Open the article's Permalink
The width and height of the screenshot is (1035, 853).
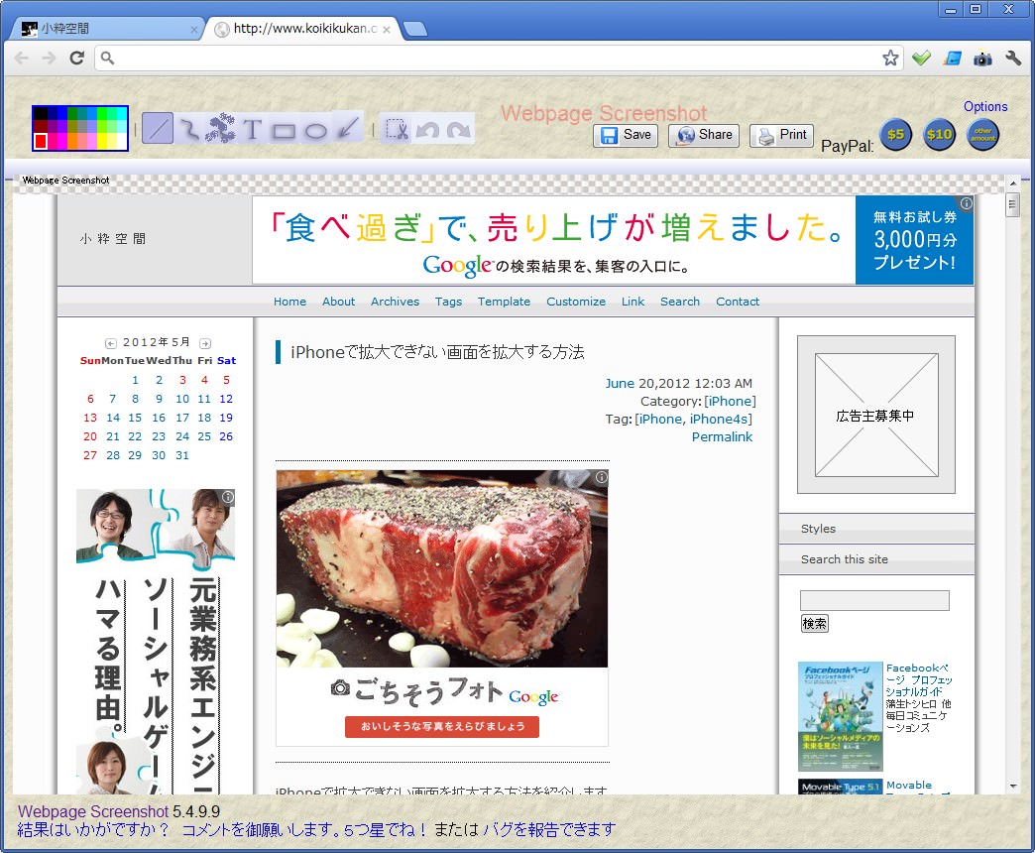coord(722,437)
